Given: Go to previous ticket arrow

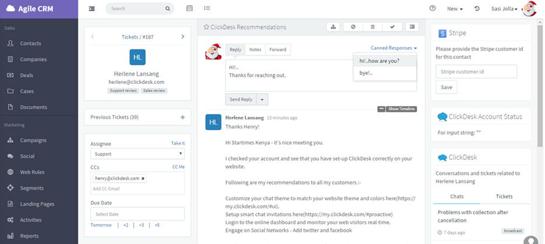Looking at the screenshot, I should 93,37.
